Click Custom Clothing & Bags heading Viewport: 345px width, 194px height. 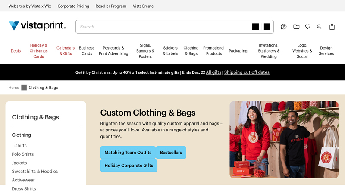pyautogui.click(x=148, y=113)
